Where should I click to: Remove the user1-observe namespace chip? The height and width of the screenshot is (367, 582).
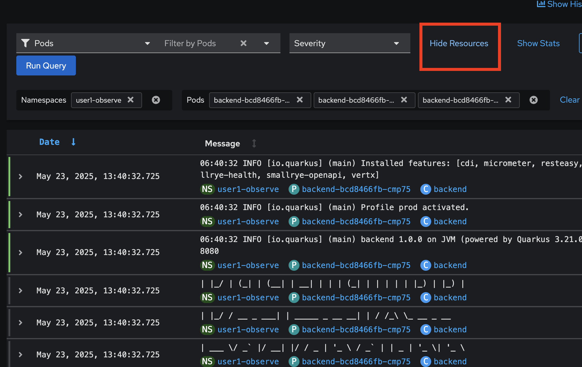click(x=131, y=100)
